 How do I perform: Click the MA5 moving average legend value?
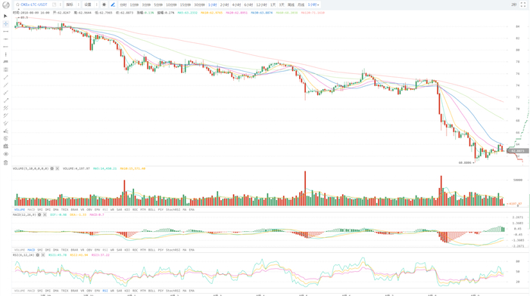187,13
